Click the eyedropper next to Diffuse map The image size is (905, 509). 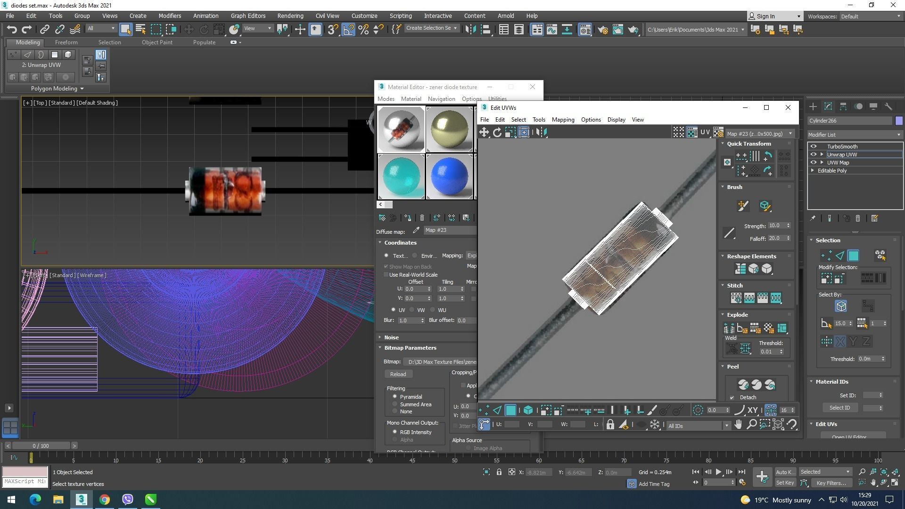point(416,230)
